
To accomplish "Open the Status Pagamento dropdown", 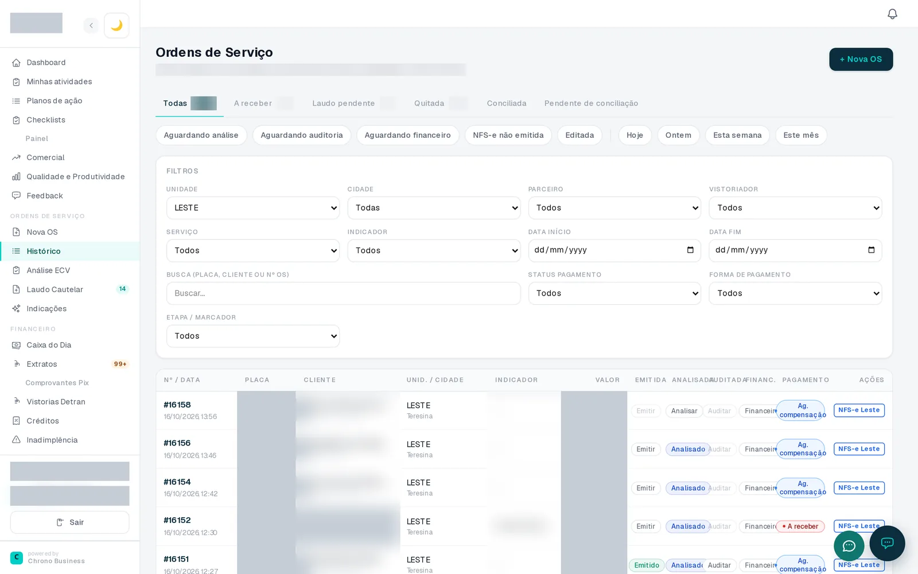I will click(614, 293).
